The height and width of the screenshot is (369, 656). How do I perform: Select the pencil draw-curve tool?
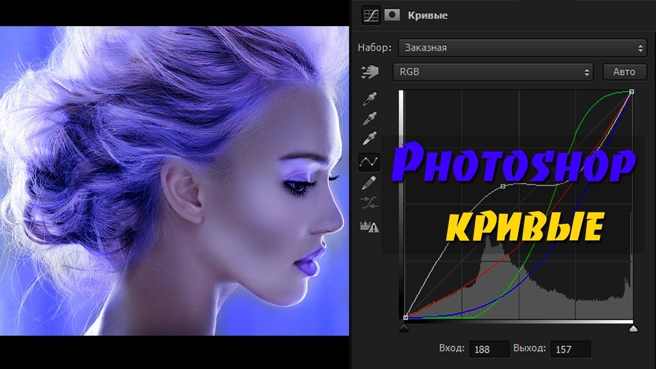(370, 183)
